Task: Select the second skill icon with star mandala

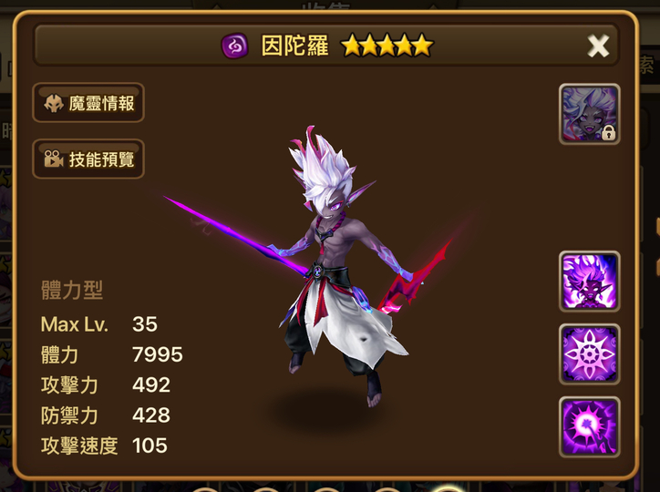Action: tap(589, 354)
